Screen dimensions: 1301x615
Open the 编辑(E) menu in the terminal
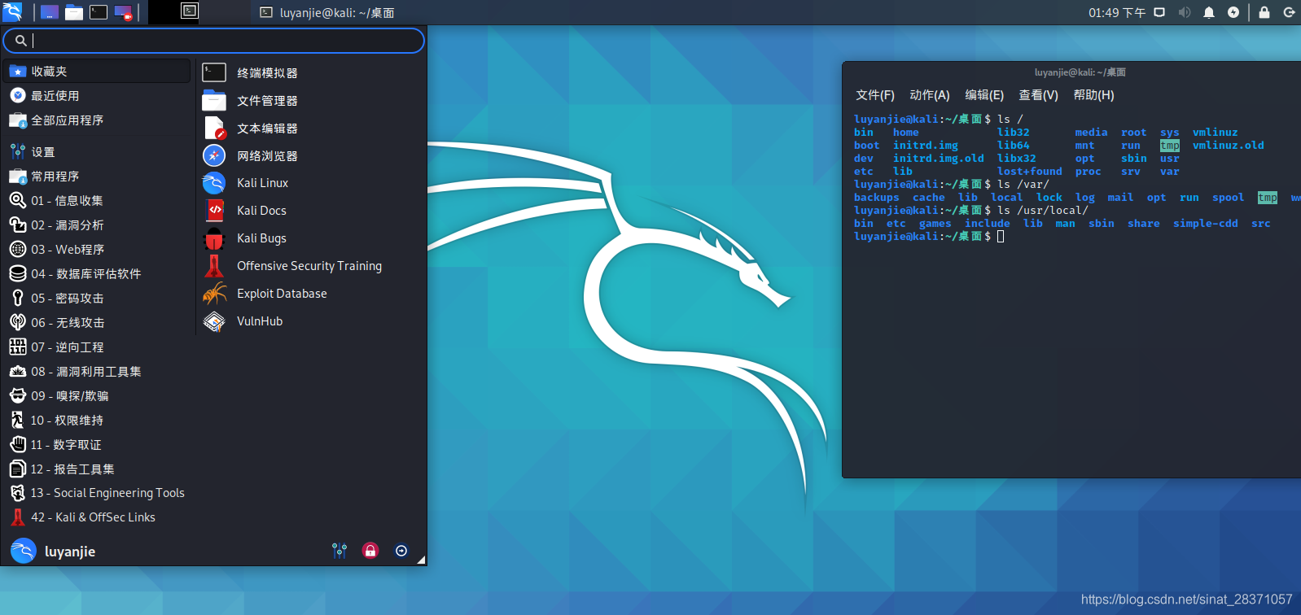coord(984,95)
